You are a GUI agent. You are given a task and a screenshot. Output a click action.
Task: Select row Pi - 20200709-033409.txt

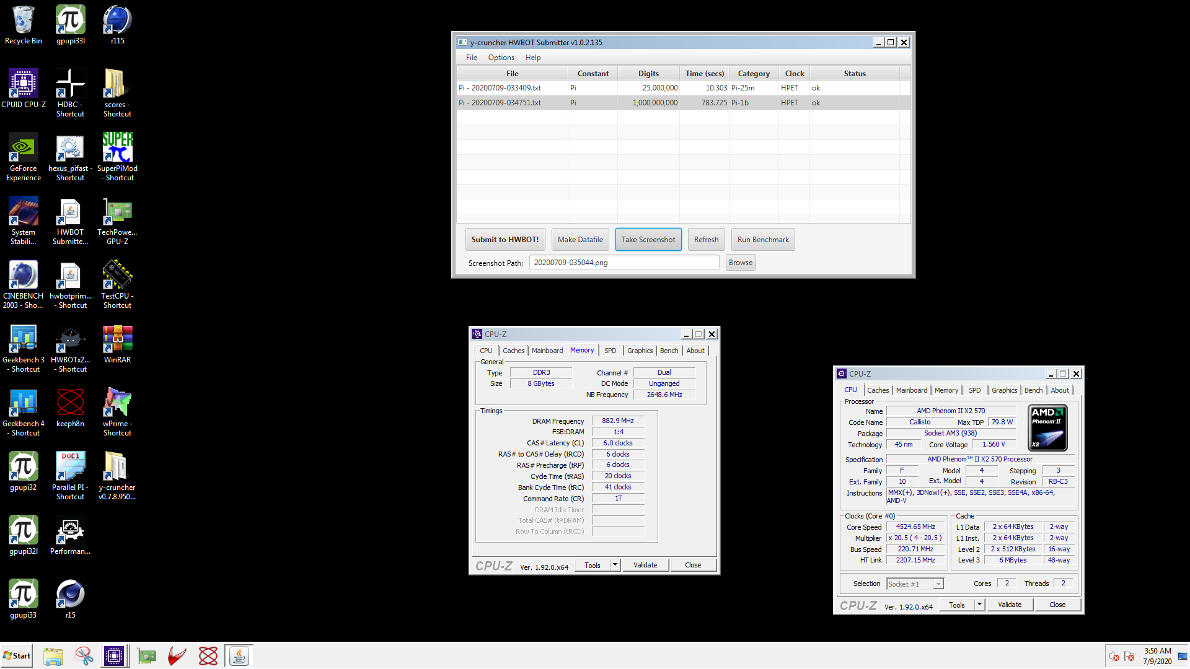683,88
